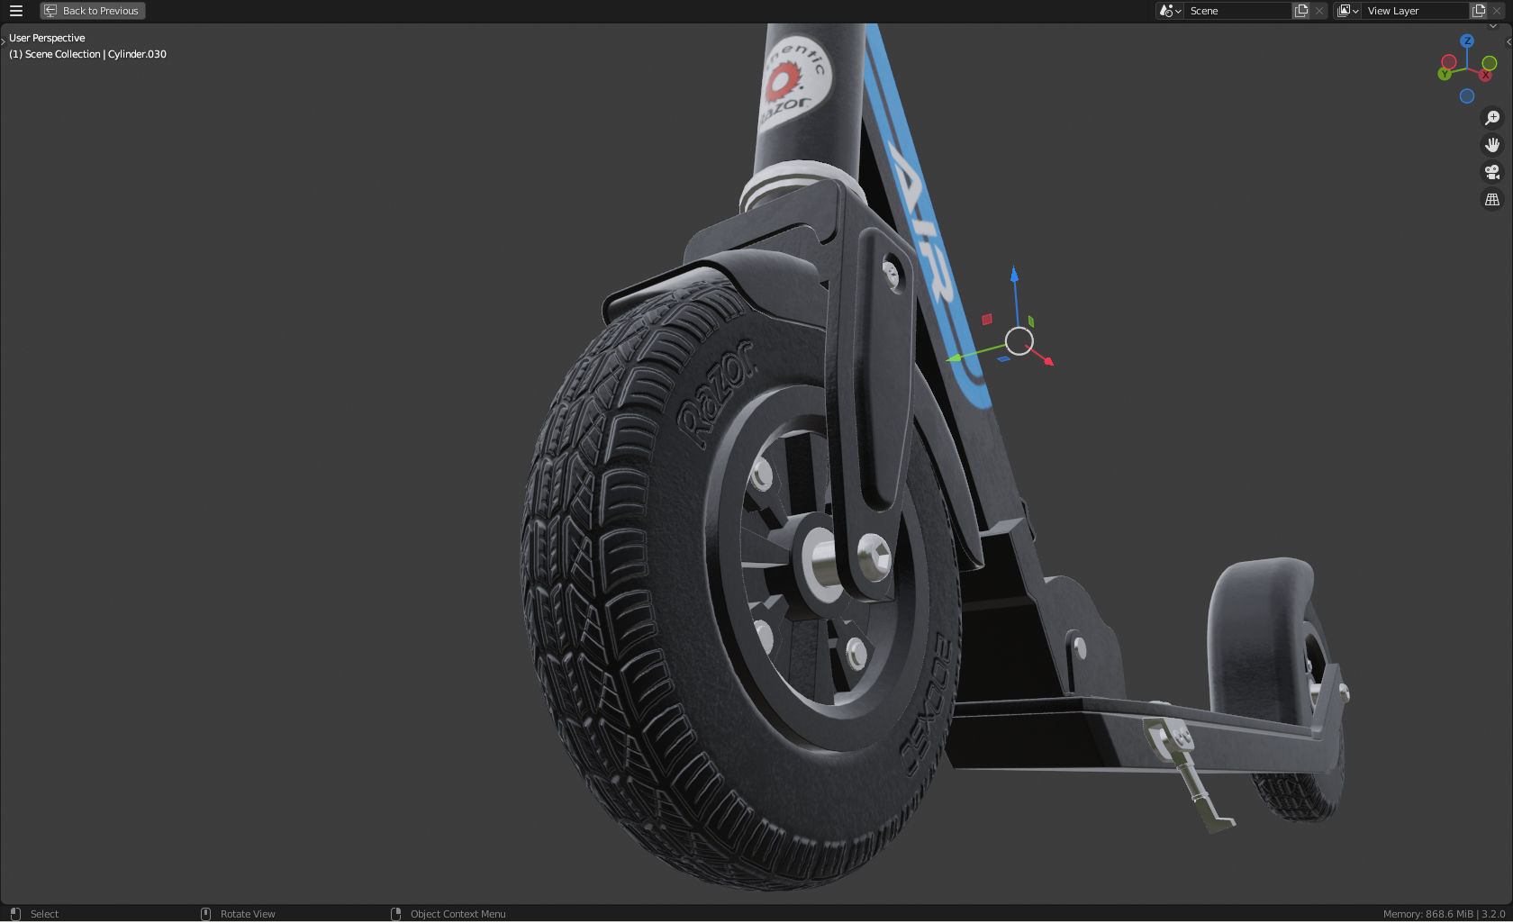Toggle the camera view icon

(x=1492, y=172)
